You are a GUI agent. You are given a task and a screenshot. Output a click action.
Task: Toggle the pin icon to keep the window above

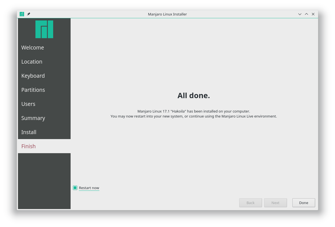29,14
